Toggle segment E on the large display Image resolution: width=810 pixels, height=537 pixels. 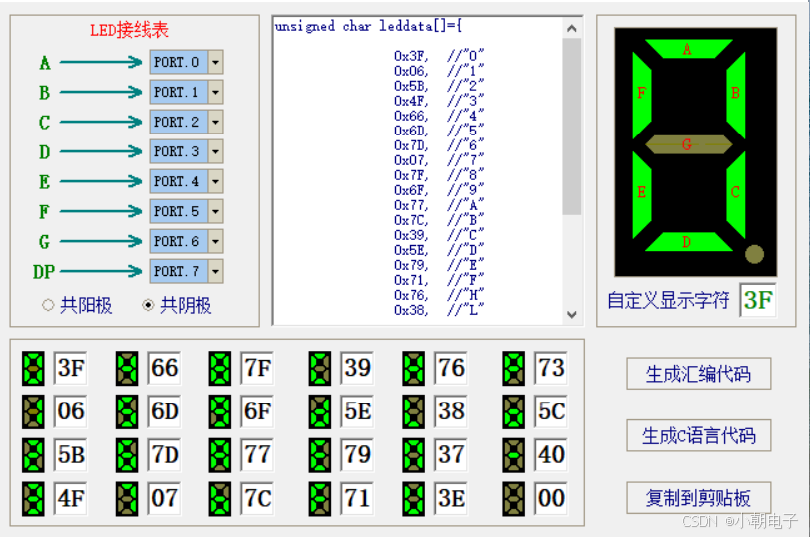point(642,194)
